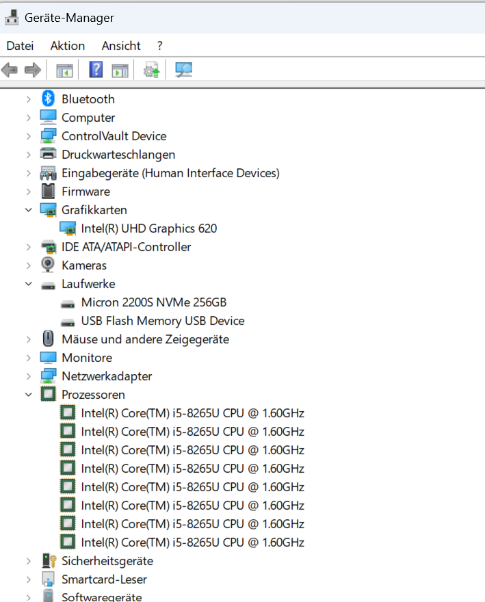Click the Forward arrow toolbar icon
The height and width of the screenshot is (602, 485).
click(33, 70)
